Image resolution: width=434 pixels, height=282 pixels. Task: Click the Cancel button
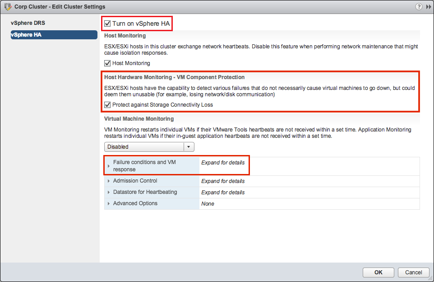click(x=414, y=273)
